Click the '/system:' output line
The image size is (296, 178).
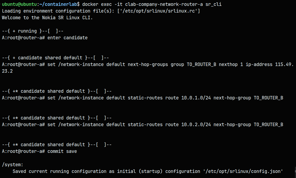click(13, 165)
